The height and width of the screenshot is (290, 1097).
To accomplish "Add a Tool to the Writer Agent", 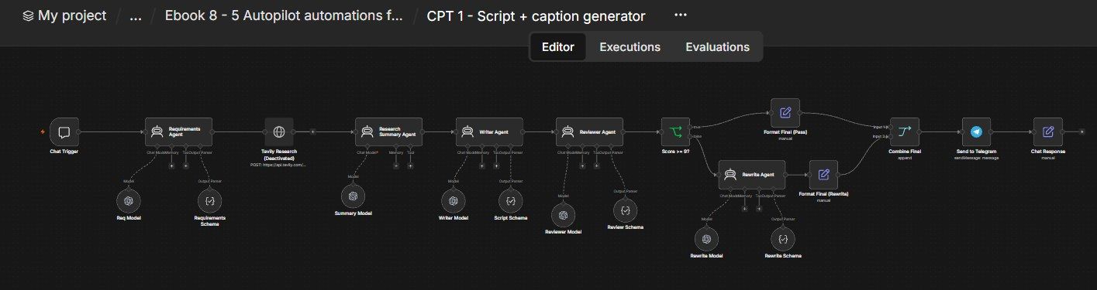I will pos(495,165).
